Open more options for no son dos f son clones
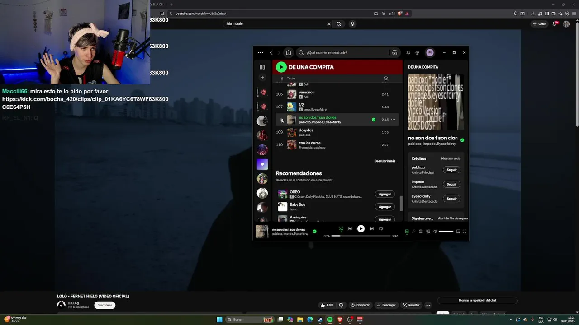The image size is (579, 325). click(393, 120)
